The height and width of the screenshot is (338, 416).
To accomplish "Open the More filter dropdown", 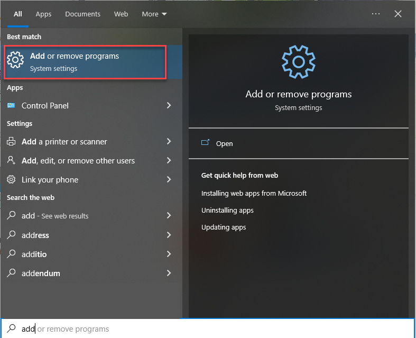I will 154,14.
